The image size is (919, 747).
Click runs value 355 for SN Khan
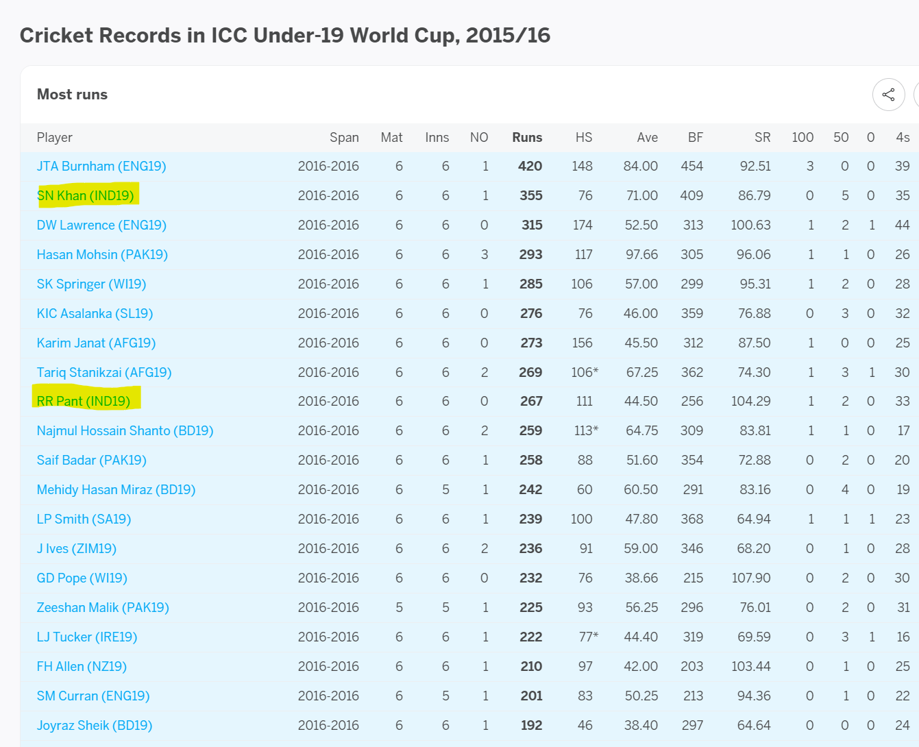530,195
